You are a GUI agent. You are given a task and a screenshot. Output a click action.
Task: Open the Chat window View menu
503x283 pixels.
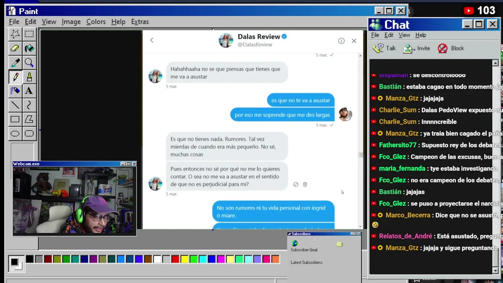pos(404,35)
